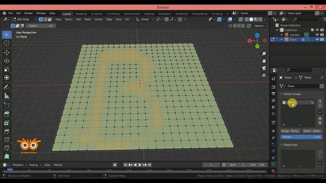Click the Select vertex group button
326x183 pixels.
point(307,131)
